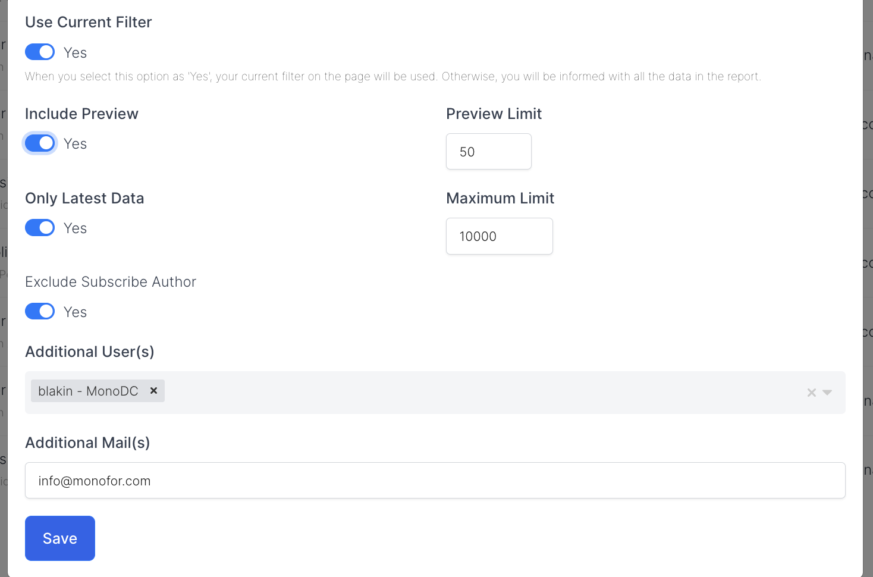The width and height of the screenshot is (873, 577).
Task: Select the blakin - MonoDC tag text
Action: pyautogui.click(x=88, y=391)
